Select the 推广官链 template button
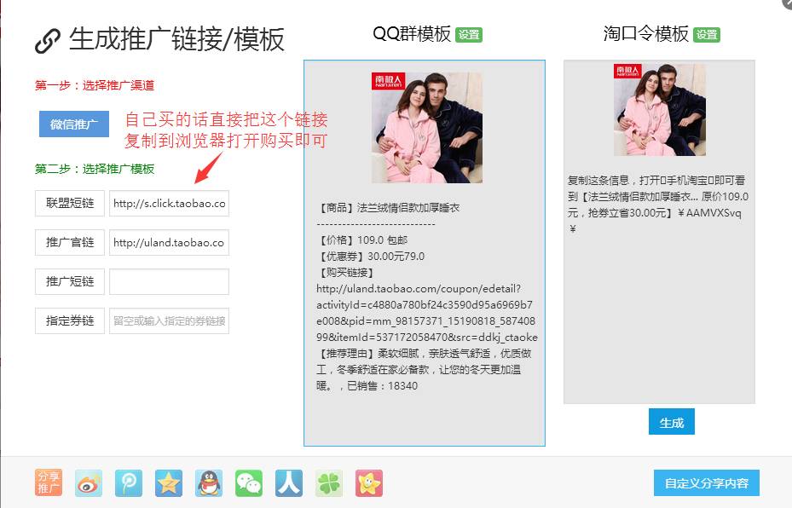 (x=70, y=243)
